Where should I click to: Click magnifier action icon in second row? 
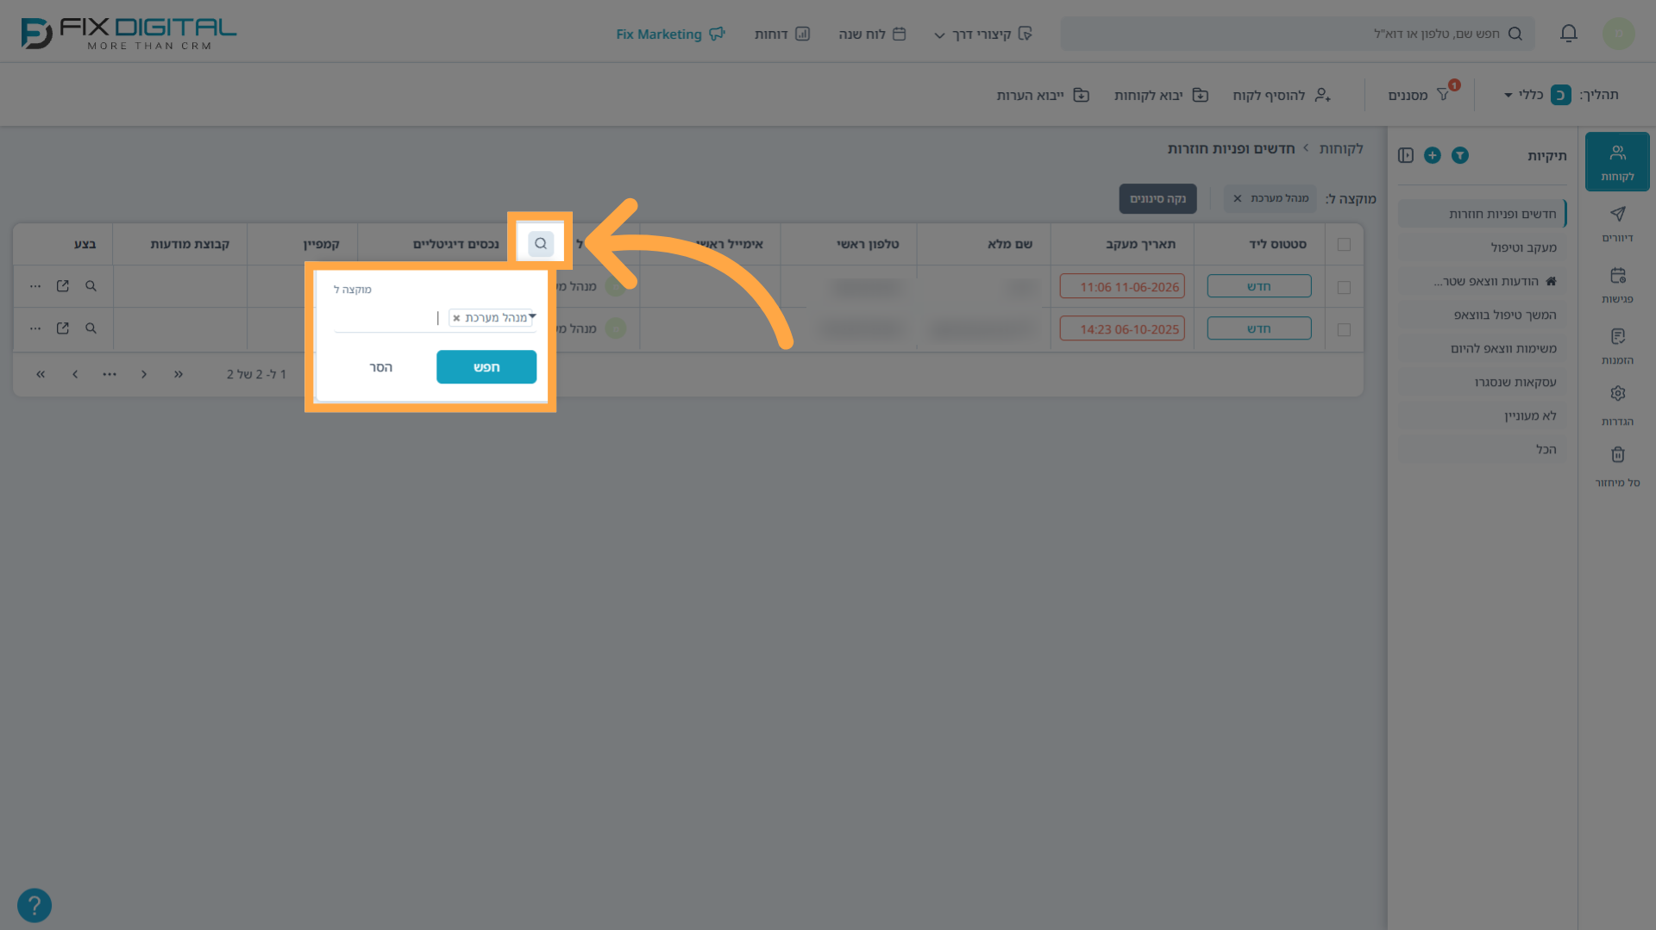(91, 328)
